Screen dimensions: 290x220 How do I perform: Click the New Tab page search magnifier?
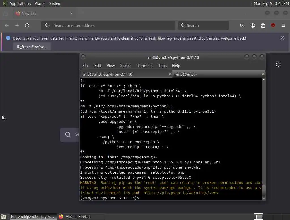[68, 135]
